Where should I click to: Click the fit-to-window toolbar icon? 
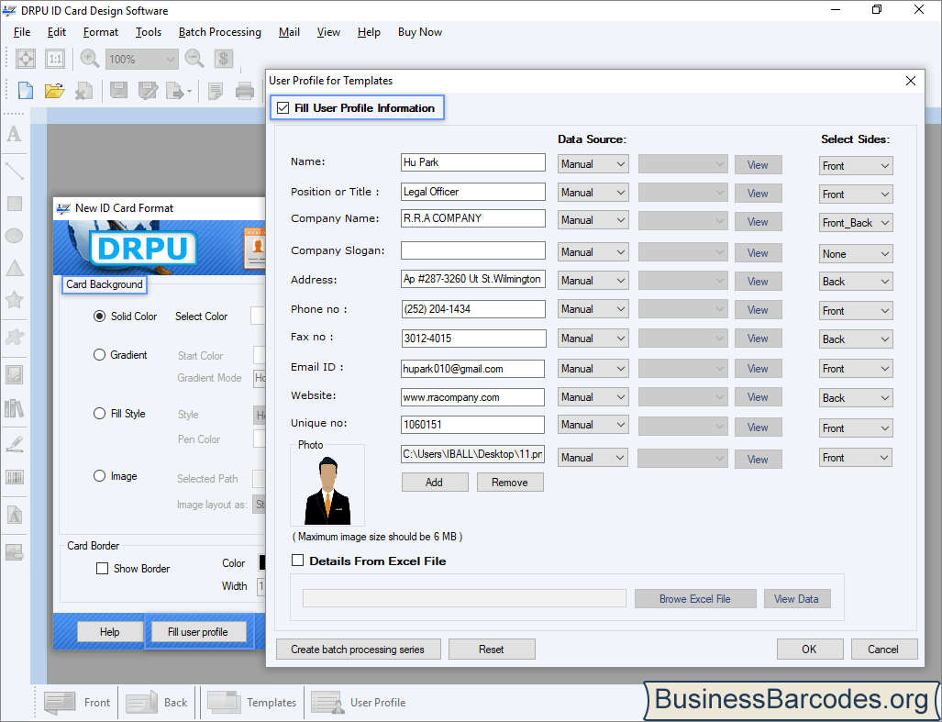[26, 59]
